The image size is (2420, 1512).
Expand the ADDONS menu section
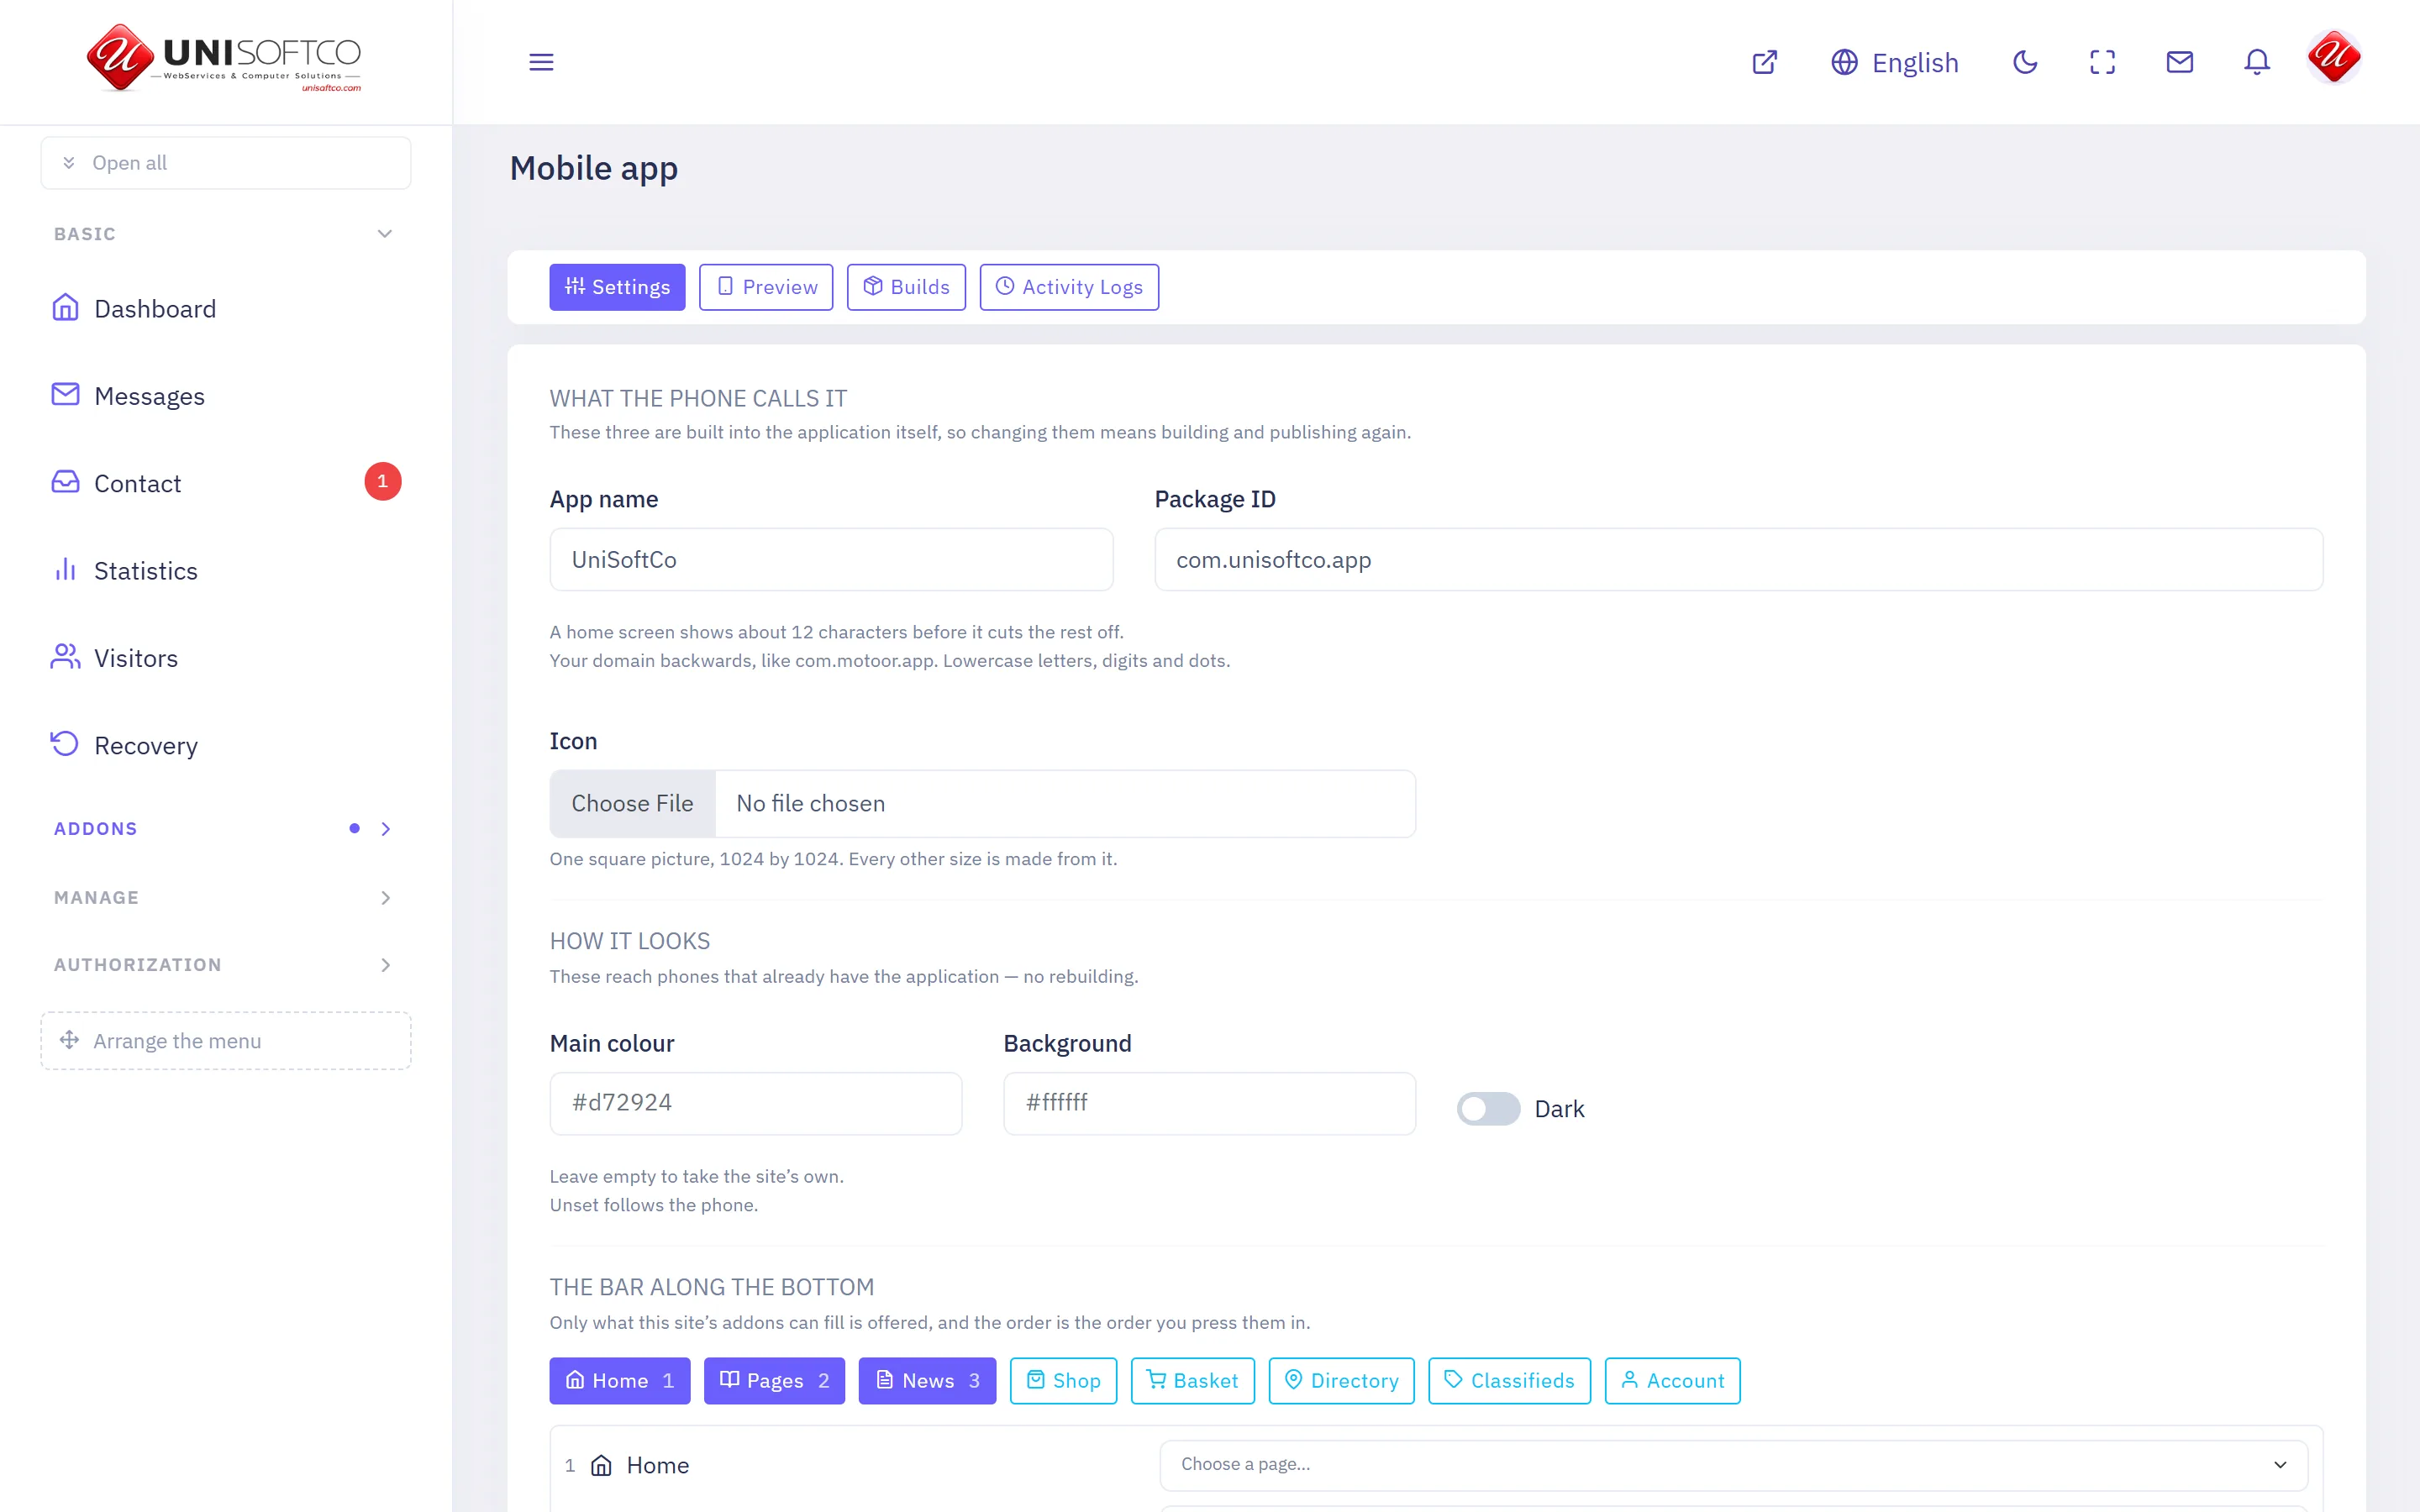pos(225,828)
